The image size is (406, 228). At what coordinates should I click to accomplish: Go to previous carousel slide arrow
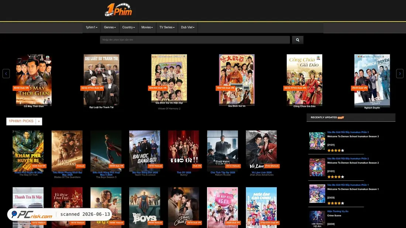[x=6, y=73]
